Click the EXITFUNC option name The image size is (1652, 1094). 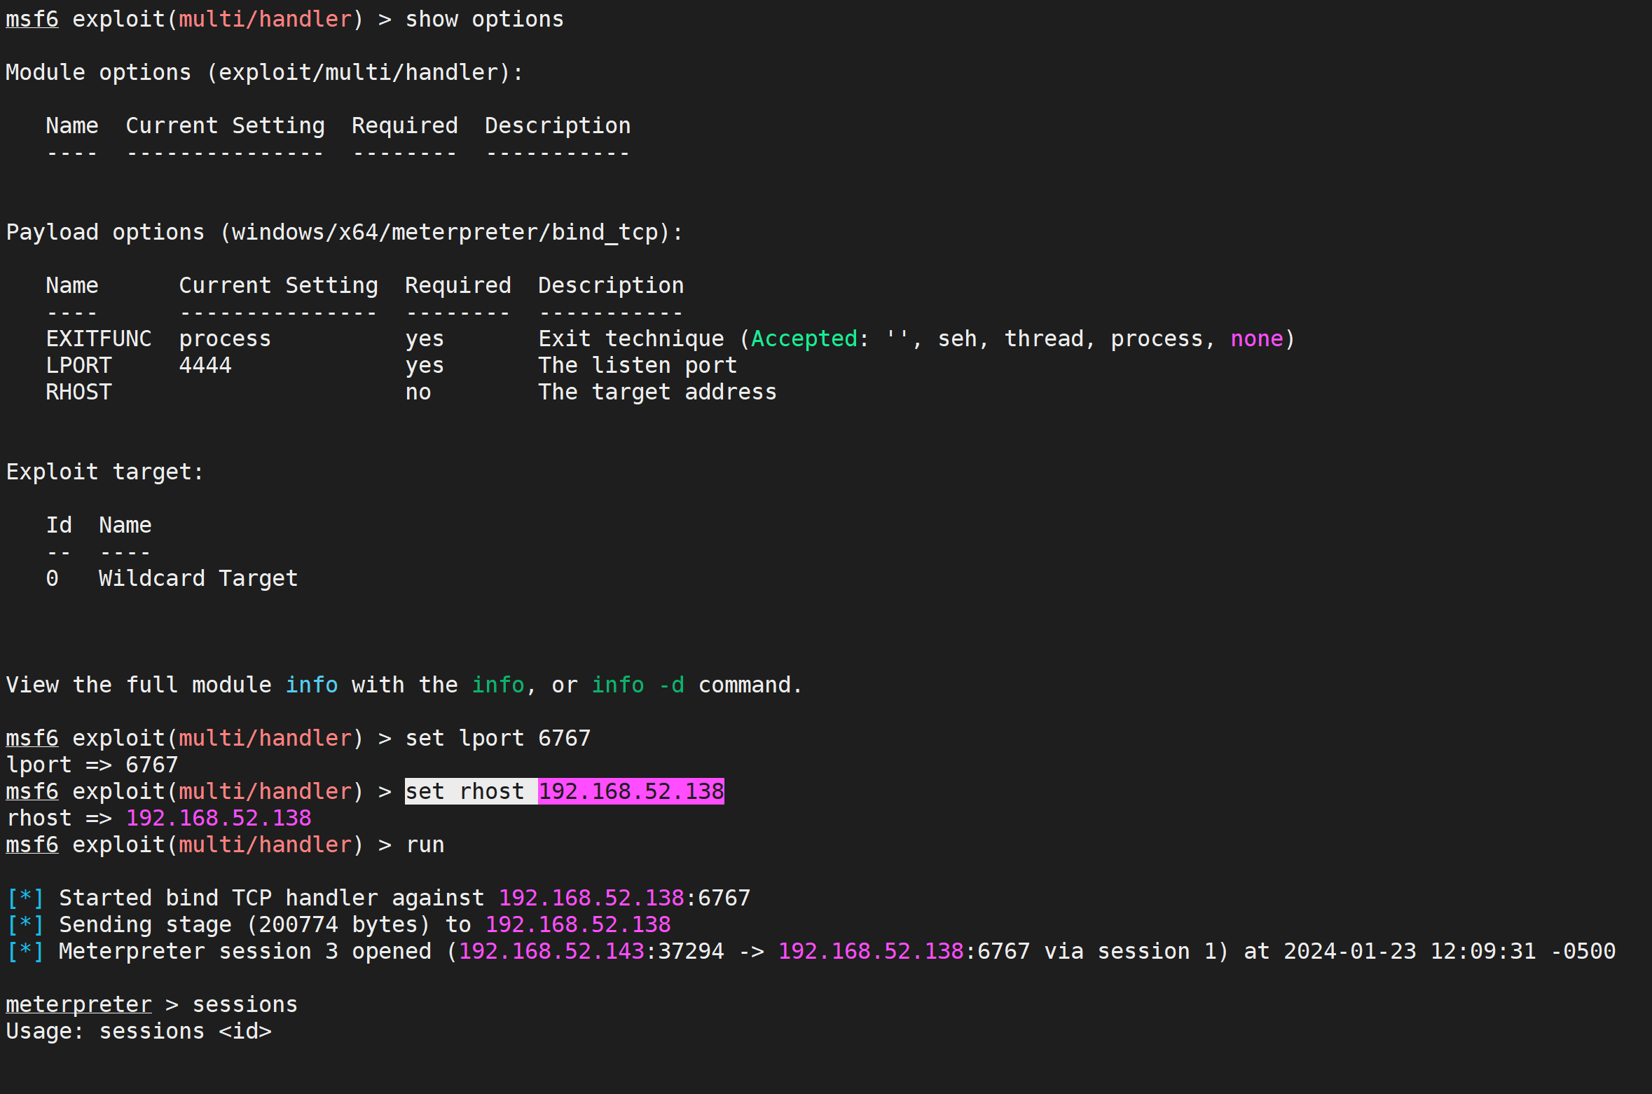pos(98,339)
